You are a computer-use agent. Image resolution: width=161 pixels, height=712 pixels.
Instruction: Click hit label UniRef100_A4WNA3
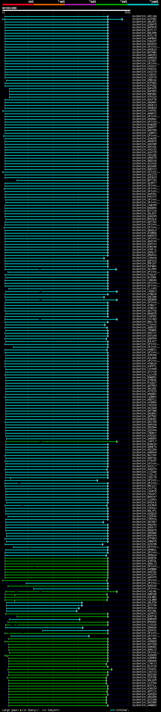[x=144, y=705]
